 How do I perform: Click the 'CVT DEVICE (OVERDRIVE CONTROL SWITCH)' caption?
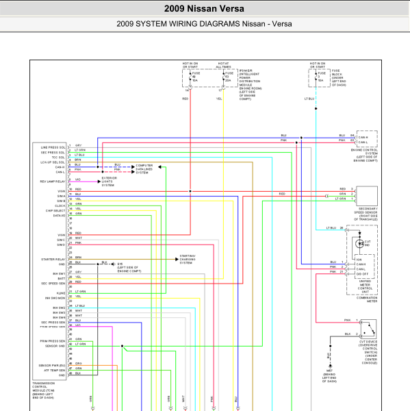pos(368,353)
